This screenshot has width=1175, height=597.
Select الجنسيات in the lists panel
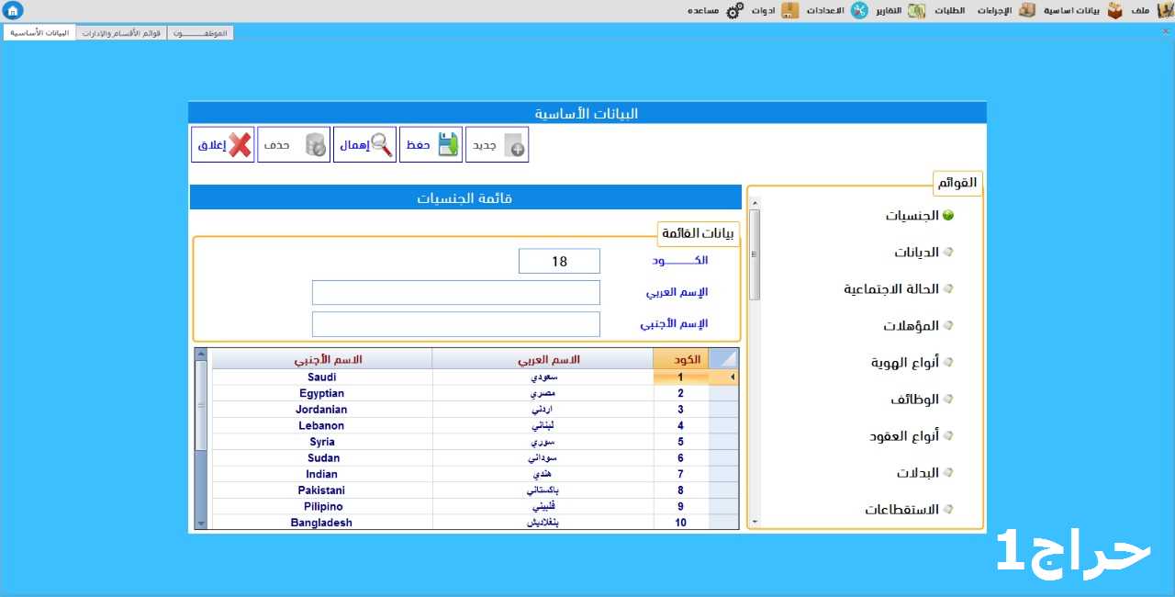920,216
